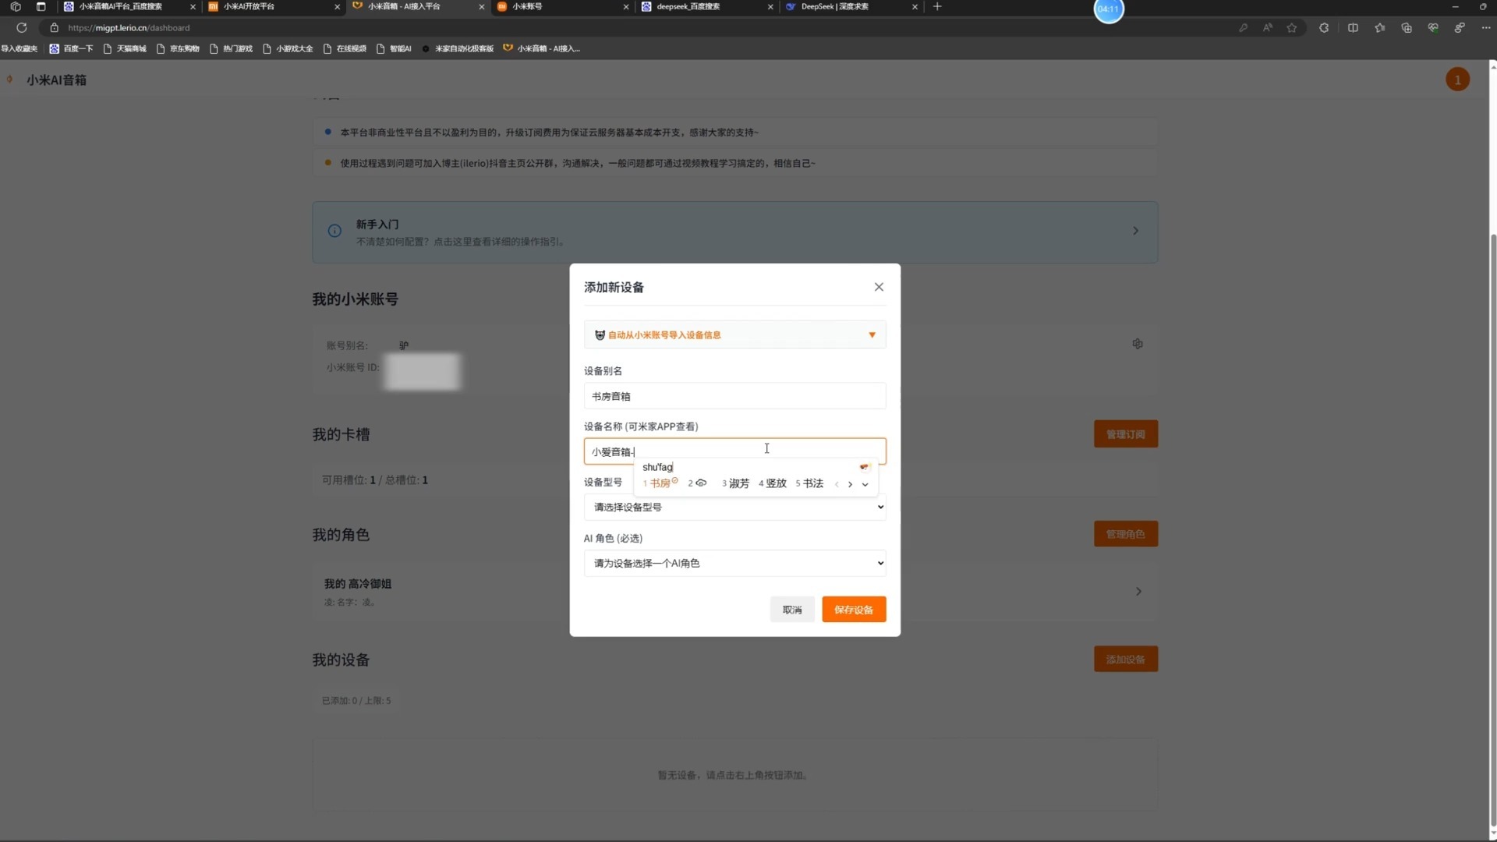Viewport: 1497px width, 842px height.
Task: Open the split screen icon
Action: pyautogui.click(x=1353, y=28)
